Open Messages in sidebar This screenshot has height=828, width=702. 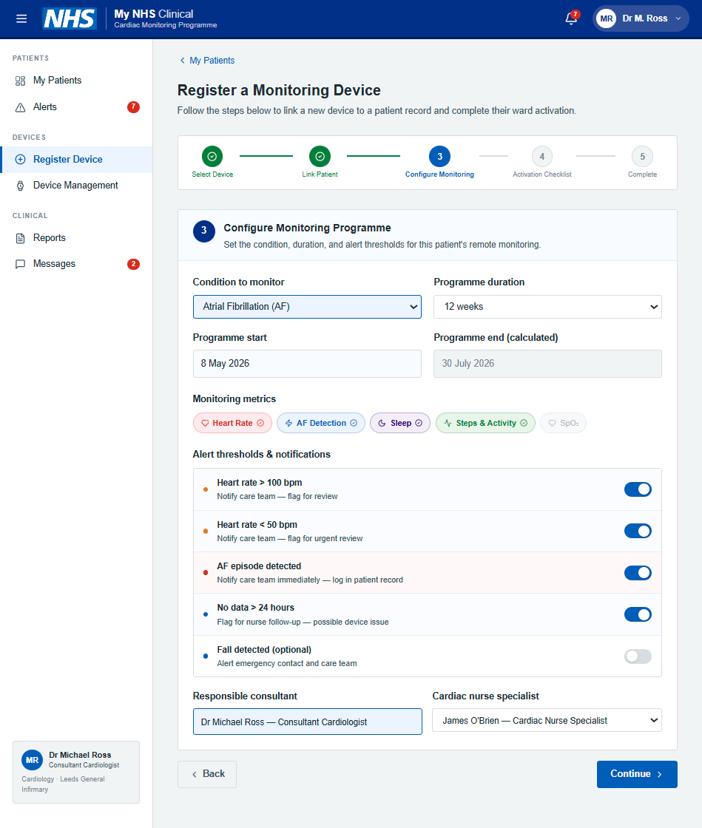click(76, 264)
